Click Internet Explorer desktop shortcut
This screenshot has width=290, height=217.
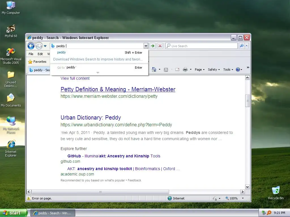click(x=11, y=149)
